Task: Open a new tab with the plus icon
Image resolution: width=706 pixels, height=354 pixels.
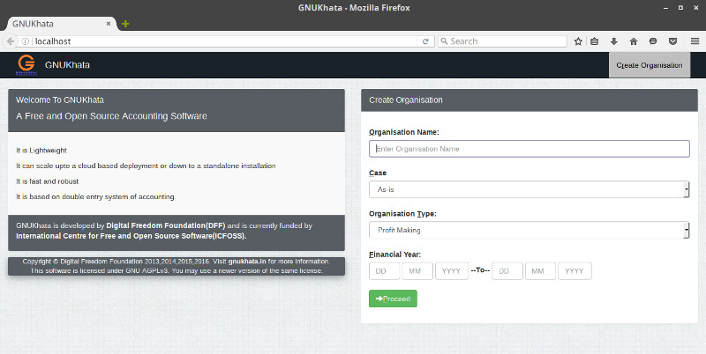Action: (125, 24)
